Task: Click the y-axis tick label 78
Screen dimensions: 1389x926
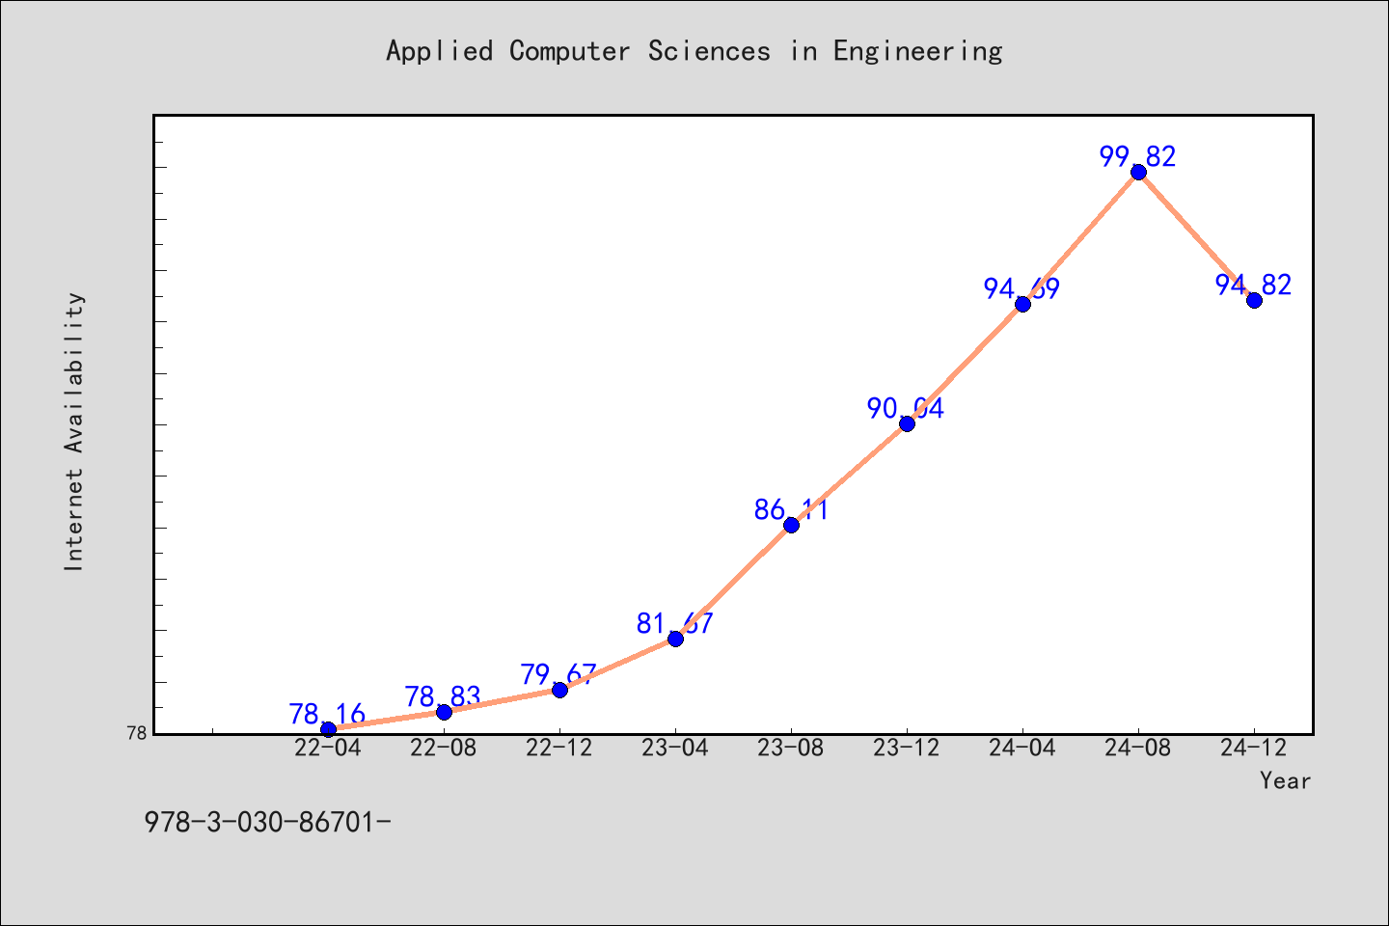Action: click(137, 733)
